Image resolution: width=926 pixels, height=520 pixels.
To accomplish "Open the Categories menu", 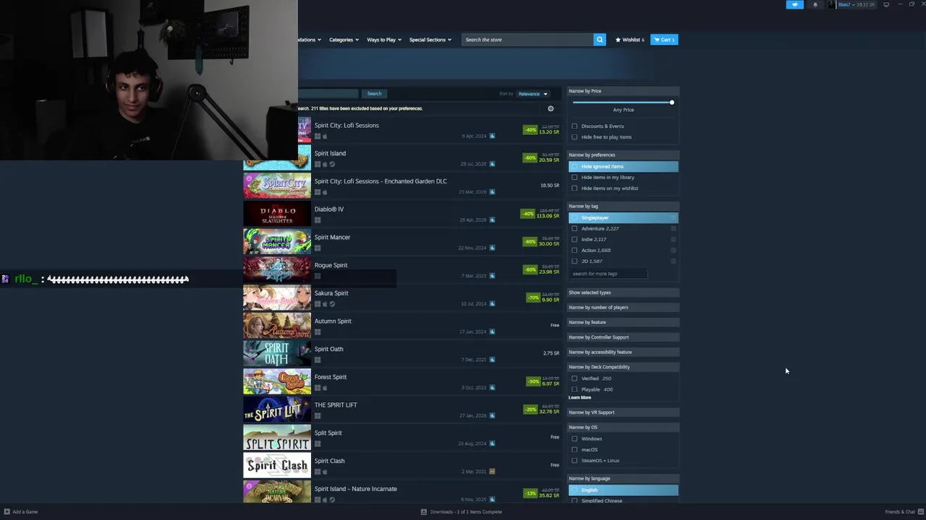I will coord(344,40).
